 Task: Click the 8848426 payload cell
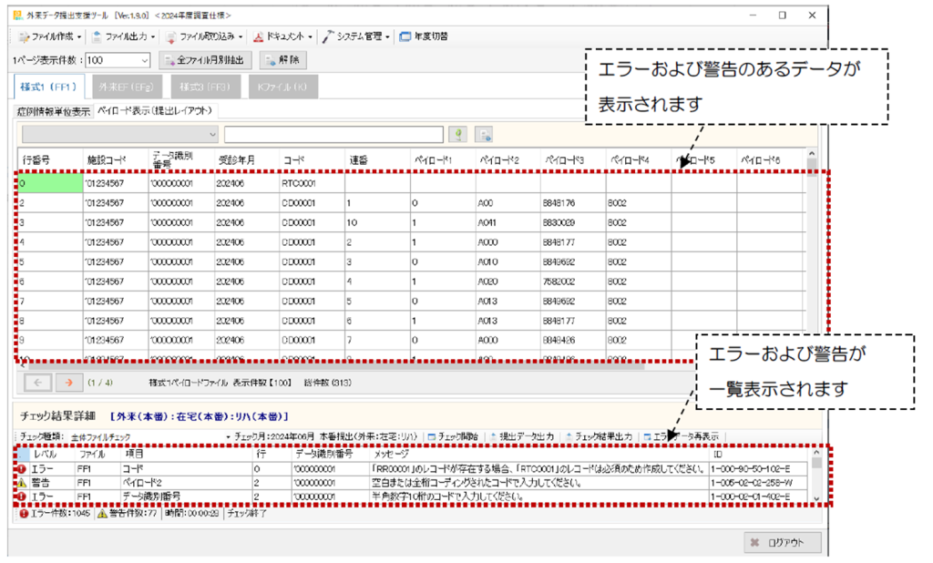(x=573, y=341)
